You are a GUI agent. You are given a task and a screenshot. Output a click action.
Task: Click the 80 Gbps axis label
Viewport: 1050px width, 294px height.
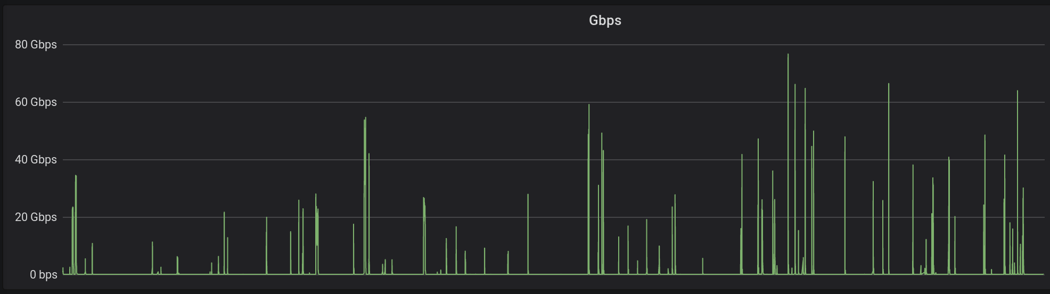[36, 45]
